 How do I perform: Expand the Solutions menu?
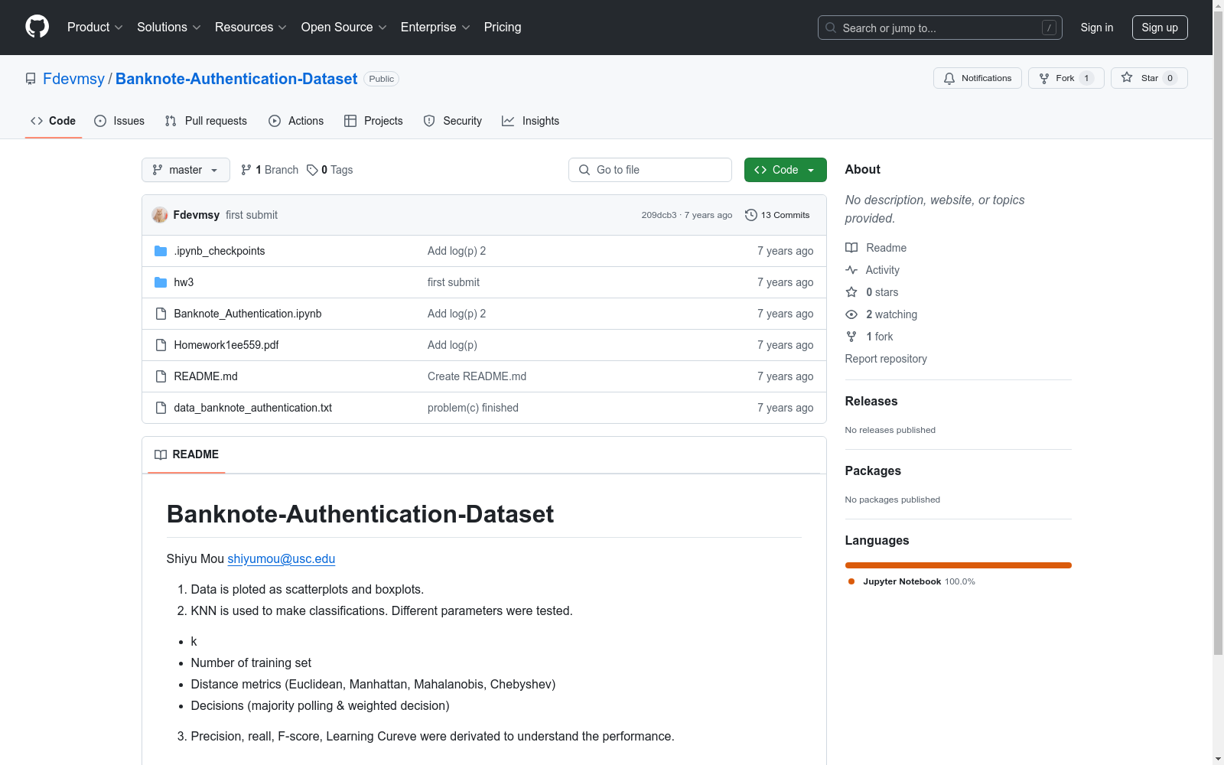tap(168, 27)
